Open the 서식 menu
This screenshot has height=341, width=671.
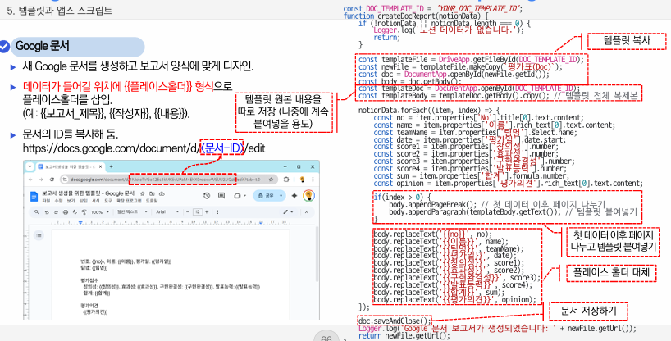96,201
